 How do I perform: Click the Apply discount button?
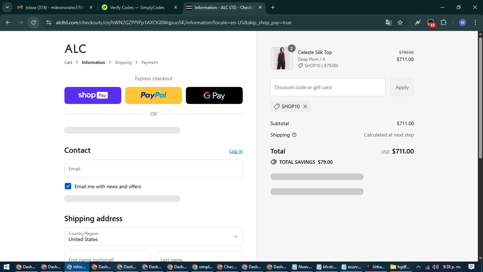[402, 87]
